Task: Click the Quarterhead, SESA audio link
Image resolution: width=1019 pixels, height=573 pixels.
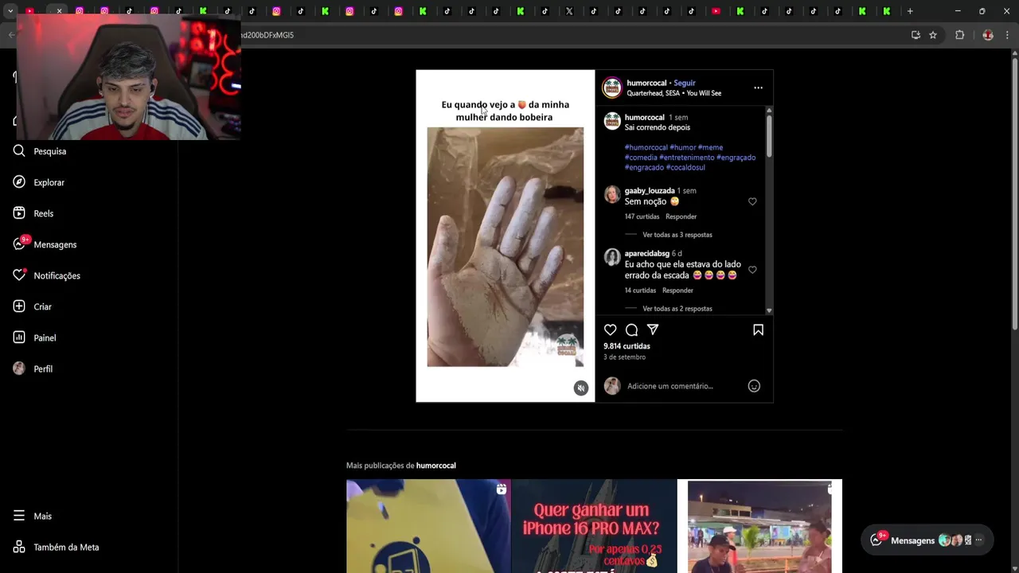Action: click(673, 93)
